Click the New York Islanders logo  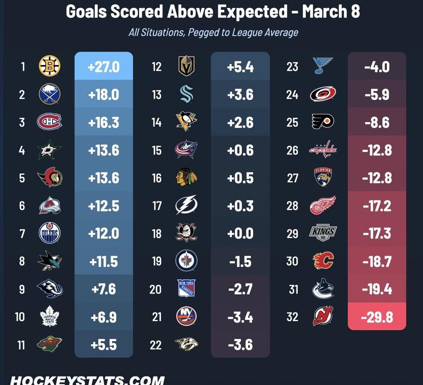[186, 317]
